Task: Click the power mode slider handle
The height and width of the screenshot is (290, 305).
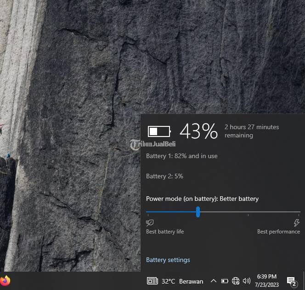Action: 198,212
